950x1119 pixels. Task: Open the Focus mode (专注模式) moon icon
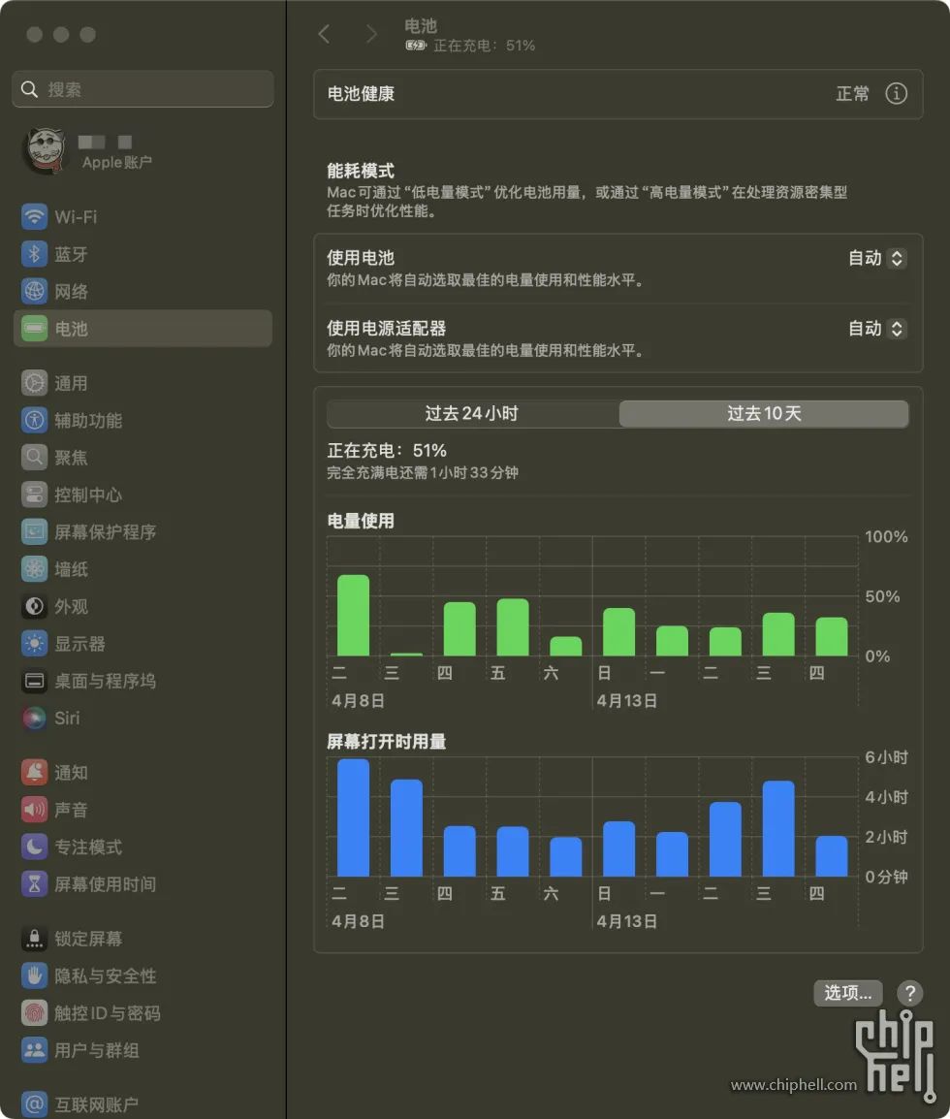tap(34, 847)
